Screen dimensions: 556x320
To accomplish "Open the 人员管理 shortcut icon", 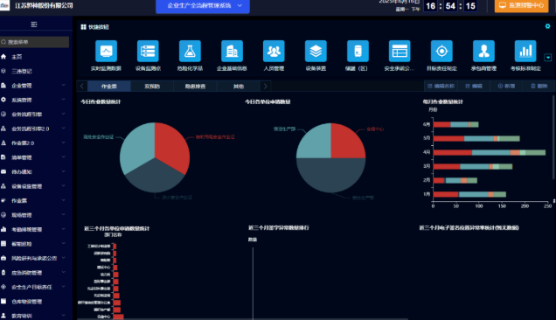I will coord(274,51).
